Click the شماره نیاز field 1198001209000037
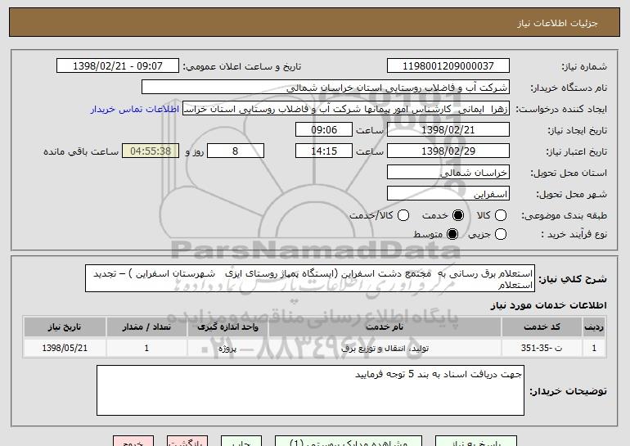630x446 pixels. tap(448, 66)
